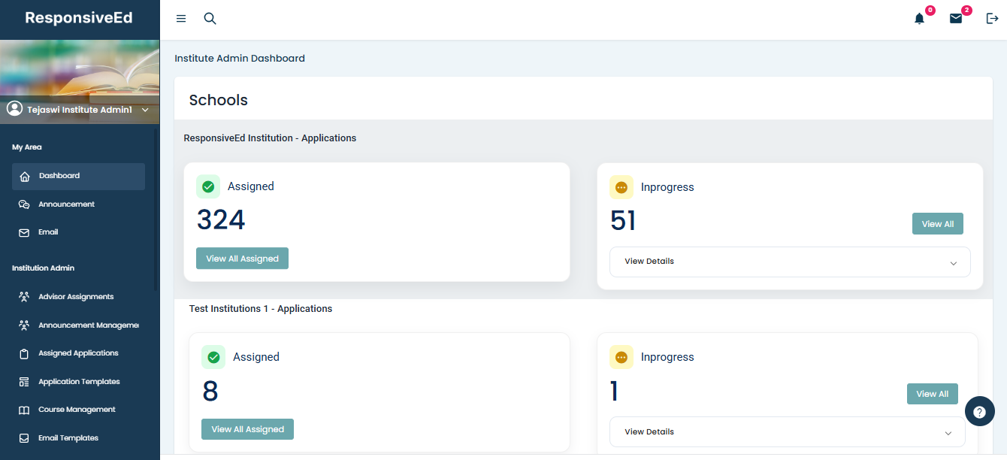The height and width of the screenshot is (460, 1007).
Task: Click View All Assigned for Test Institutions 1
Action: click(x=247, y=429)
